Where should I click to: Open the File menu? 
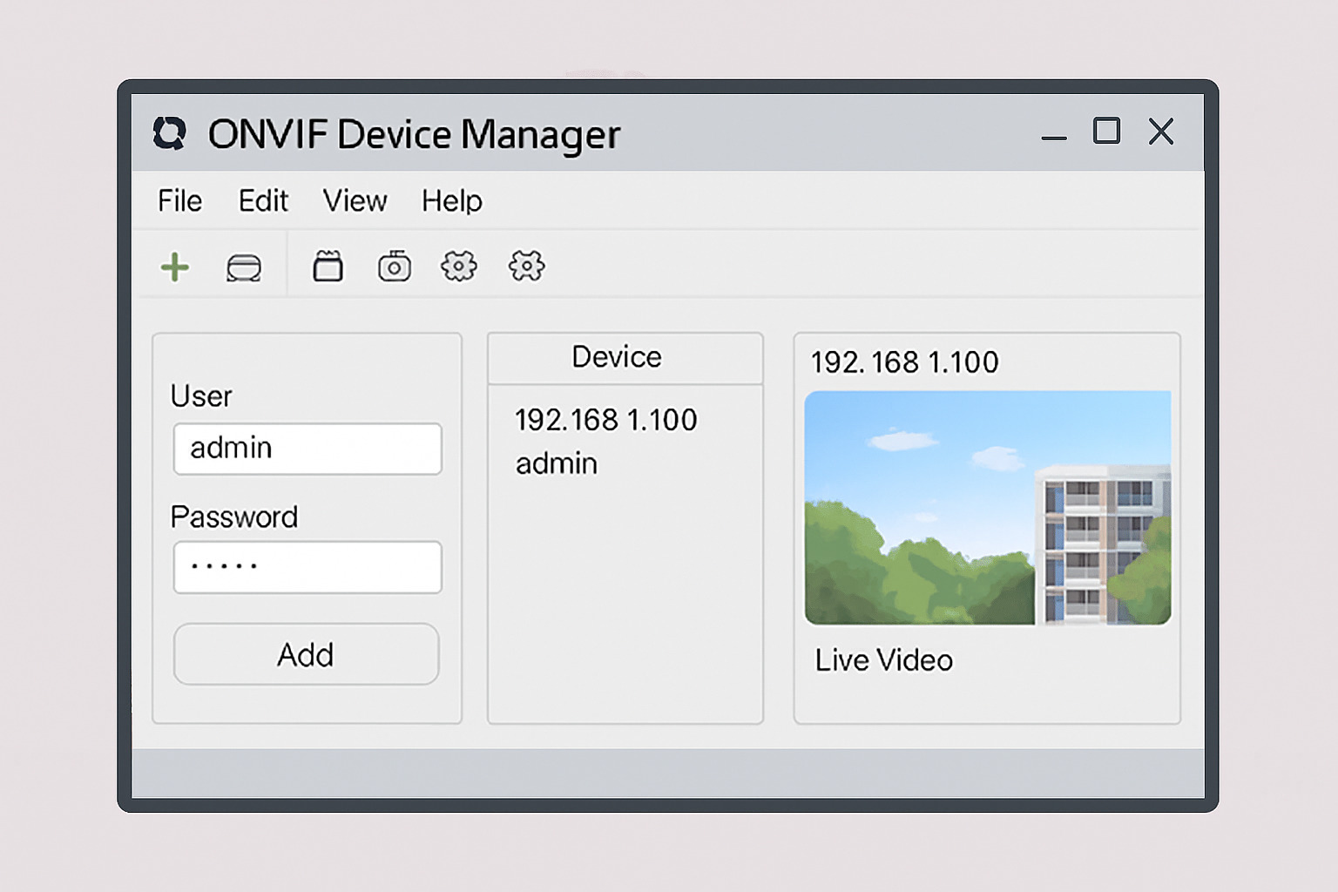point(179,201)
